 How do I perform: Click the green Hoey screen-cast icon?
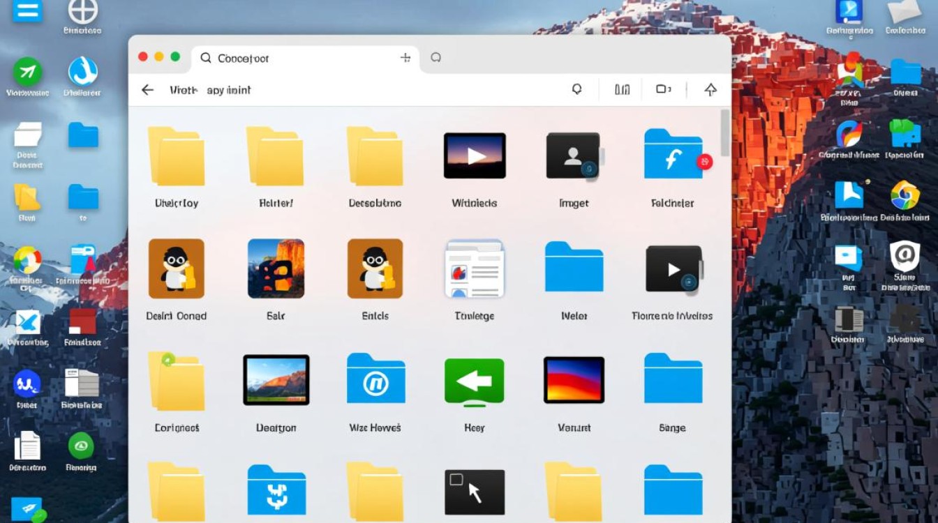tap(474, 379)
